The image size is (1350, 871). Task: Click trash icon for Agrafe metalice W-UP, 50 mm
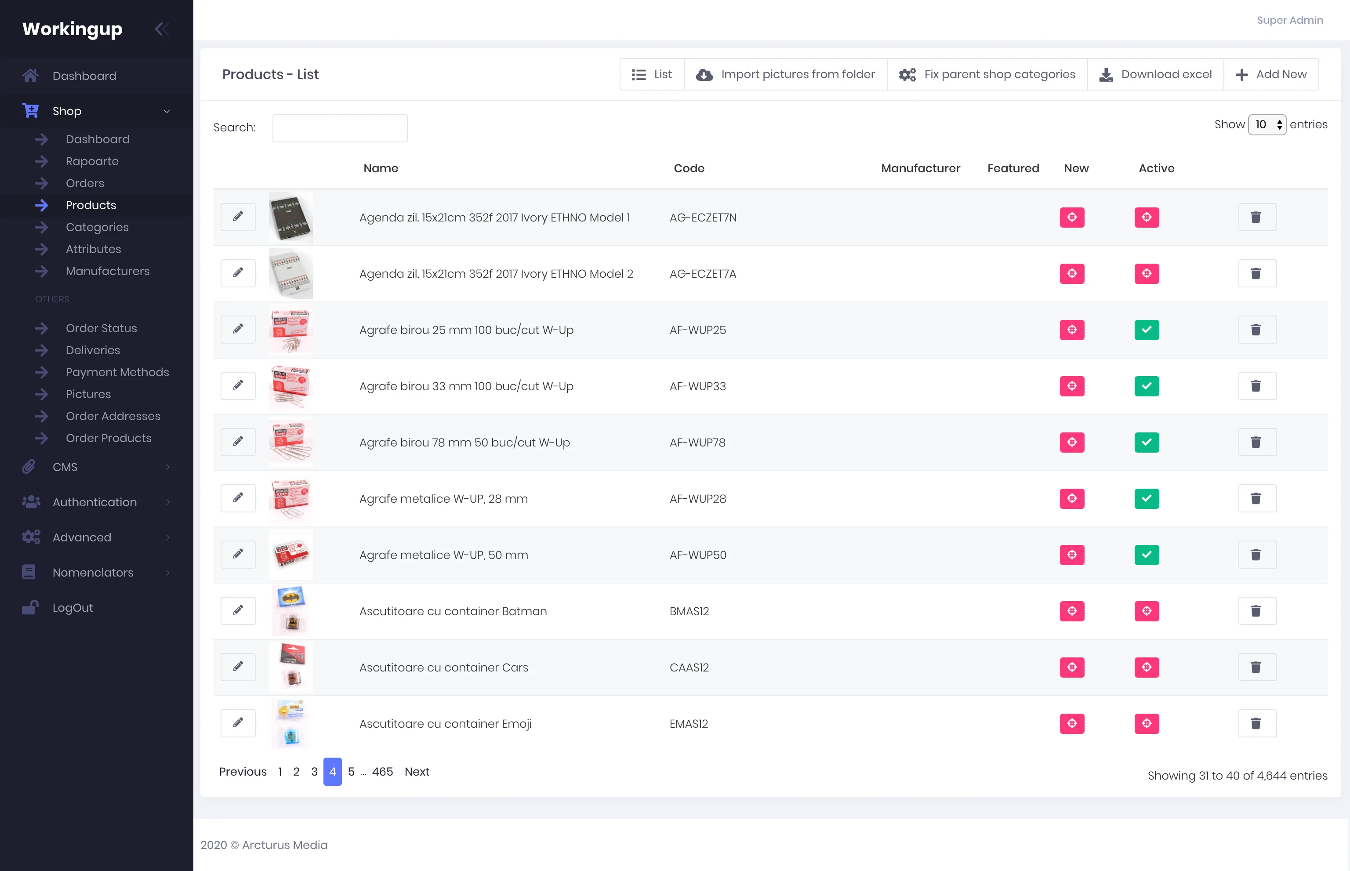pos(1257,555)
